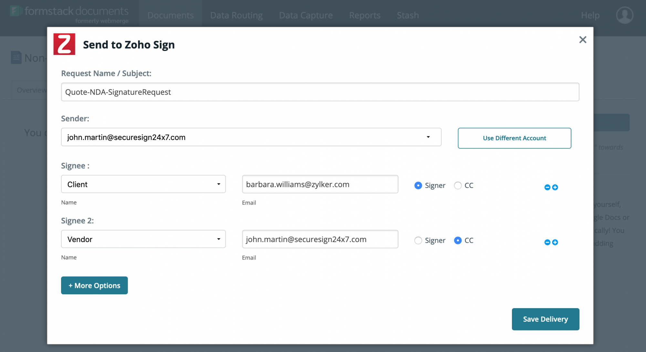The width and height of the screenshot is (646, 352).
Task: Click the Save Delivery button
Action: pyautogui.click(x=545, y=319)
